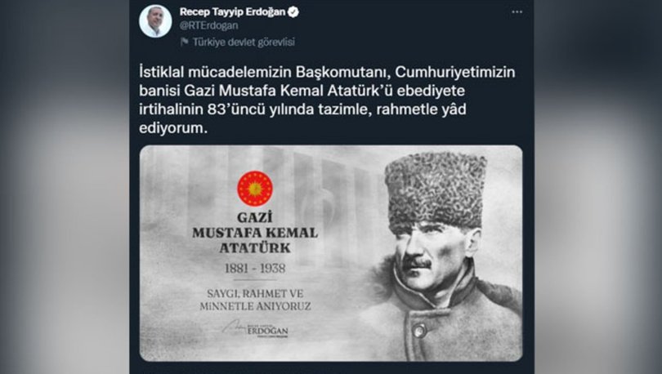Image resolution: width=662 pixels, height=374 pixels.
Task: Click the fur kalpak hat in portrait
Action: coord(436,191)
